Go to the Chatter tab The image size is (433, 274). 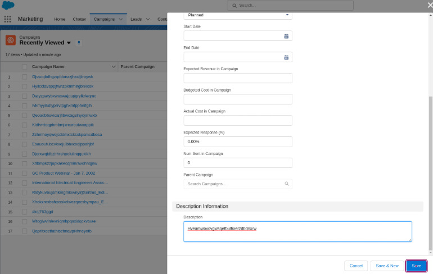coord(79,19)
